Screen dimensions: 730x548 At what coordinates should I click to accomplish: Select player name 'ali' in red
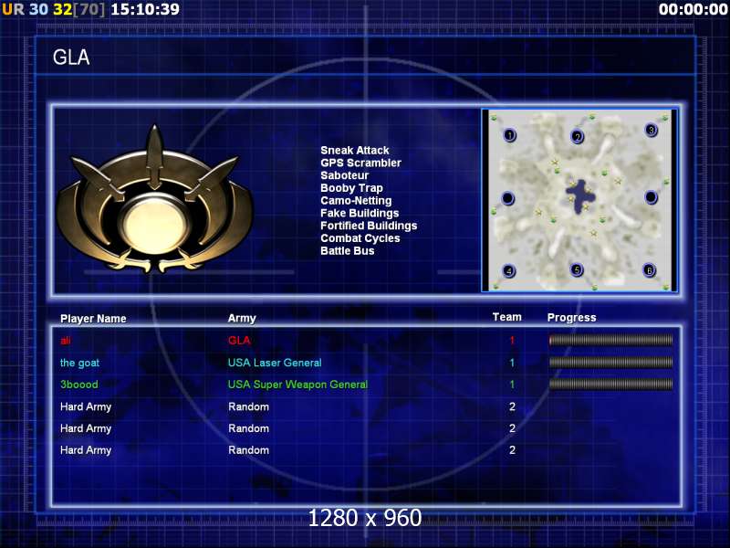65,341
